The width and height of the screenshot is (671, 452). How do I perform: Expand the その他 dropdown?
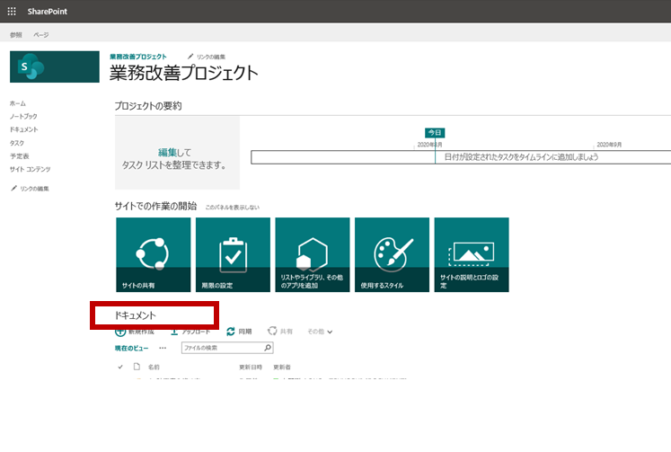[320, 332]
